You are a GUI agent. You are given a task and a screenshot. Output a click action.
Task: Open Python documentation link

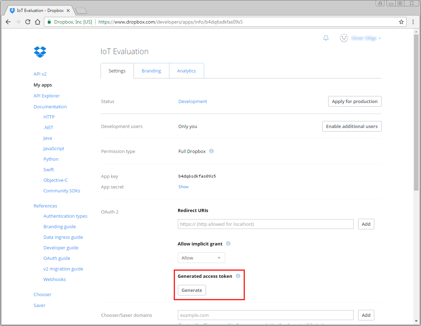pos(51,159)
